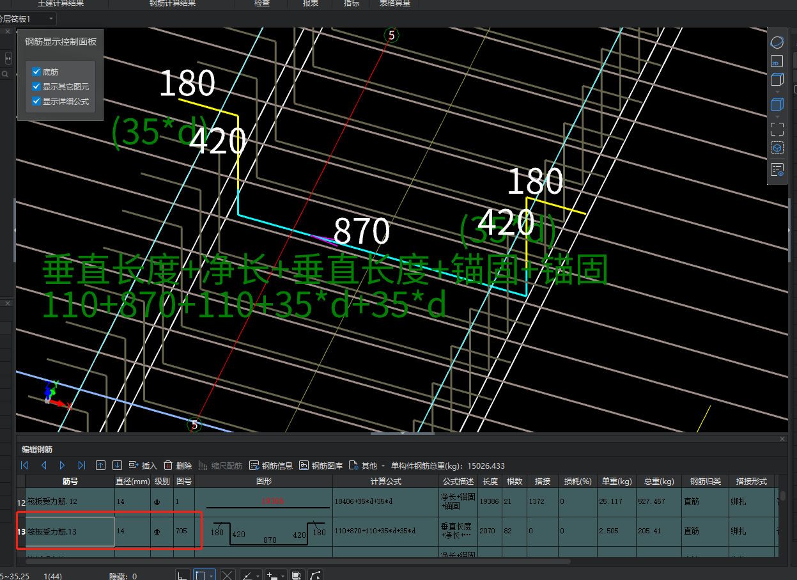The width and height of the screenshot is (797, 580).
Task: Toggle the 底筋 checkbox
Action: [36, 72]
